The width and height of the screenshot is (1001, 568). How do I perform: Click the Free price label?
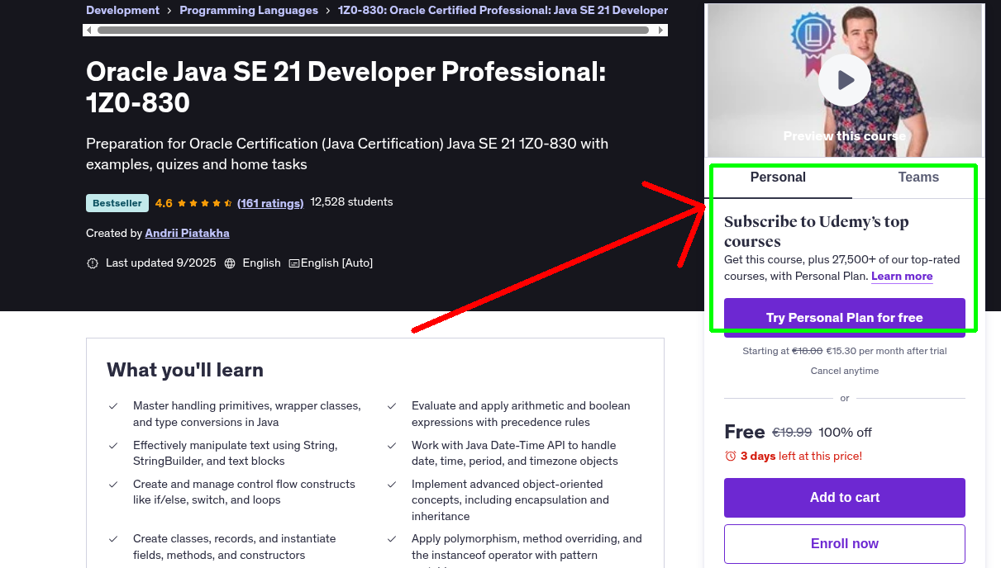click(745, 432)
